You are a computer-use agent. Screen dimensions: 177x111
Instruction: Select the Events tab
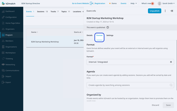pos(30,12)
